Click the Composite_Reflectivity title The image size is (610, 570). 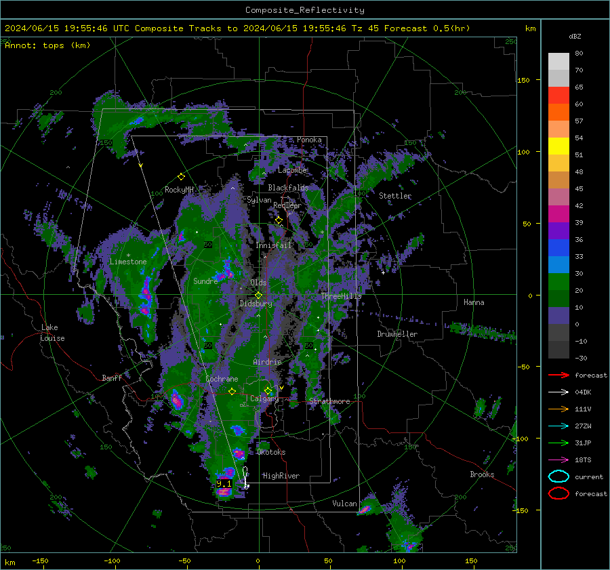[305, 10]
